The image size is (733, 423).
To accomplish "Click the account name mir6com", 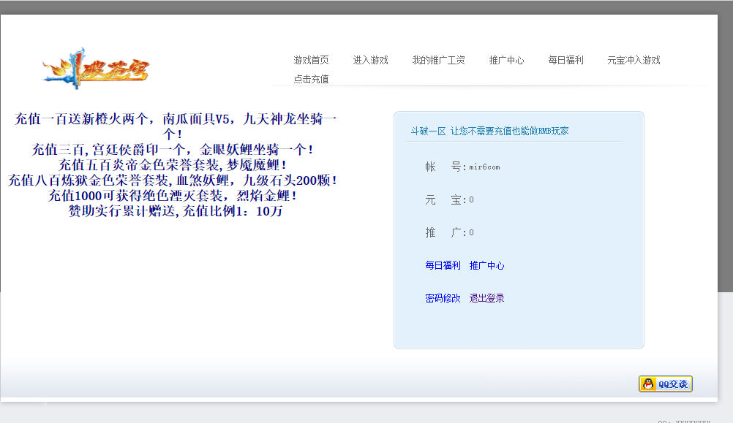I will (x=484, y=167).
